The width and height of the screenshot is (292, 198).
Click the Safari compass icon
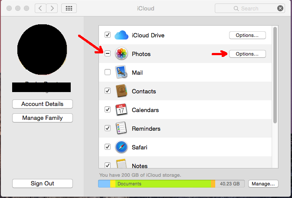coord(121,147)
